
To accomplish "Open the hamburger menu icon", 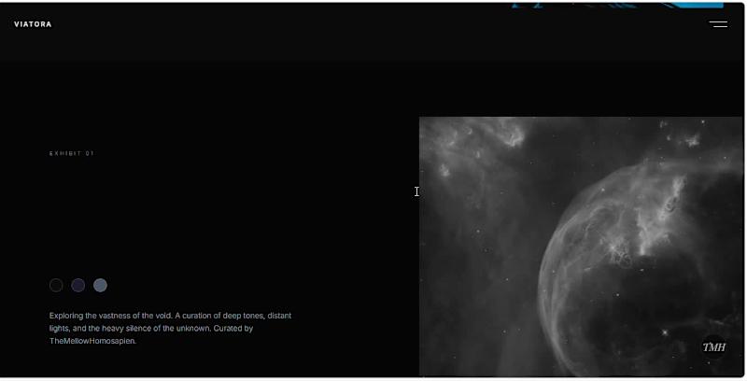I will [718, 24].
